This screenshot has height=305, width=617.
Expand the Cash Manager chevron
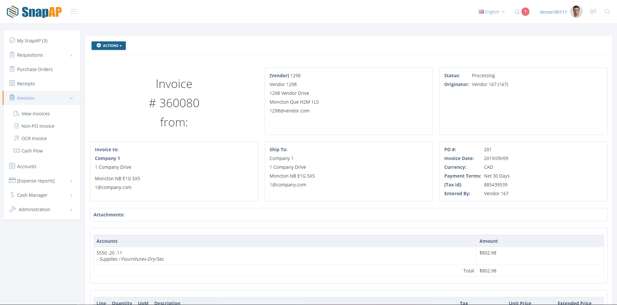[72, 196]
